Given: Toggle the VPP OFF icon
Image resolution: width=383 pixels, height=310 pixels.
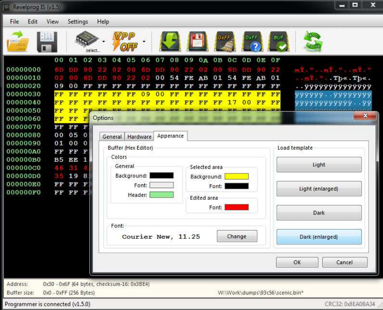Looking at the screenshot, I should coord(125,42).
